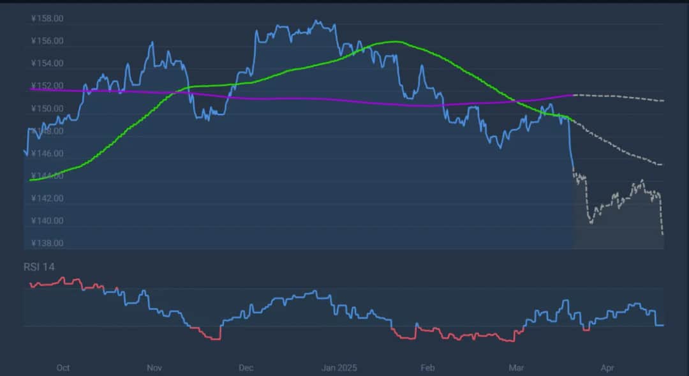Select the ¥156.00 price level label

pos(47,41)
